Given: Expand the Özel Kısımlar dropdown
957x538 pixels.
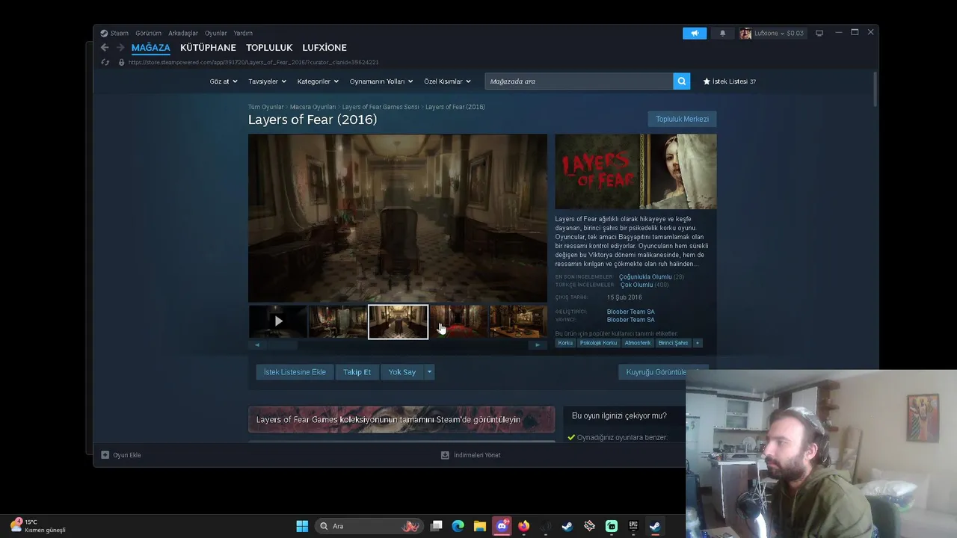Looking at the screenshot, I should tap(447, 81).
